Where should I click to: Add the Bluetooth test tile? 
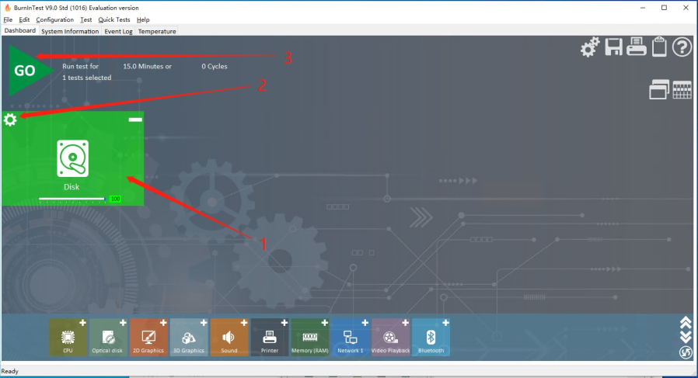click(x=431, y=337)
